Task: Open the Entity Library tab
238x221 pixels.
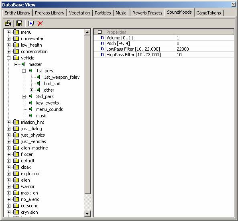Action: point(17,13)
